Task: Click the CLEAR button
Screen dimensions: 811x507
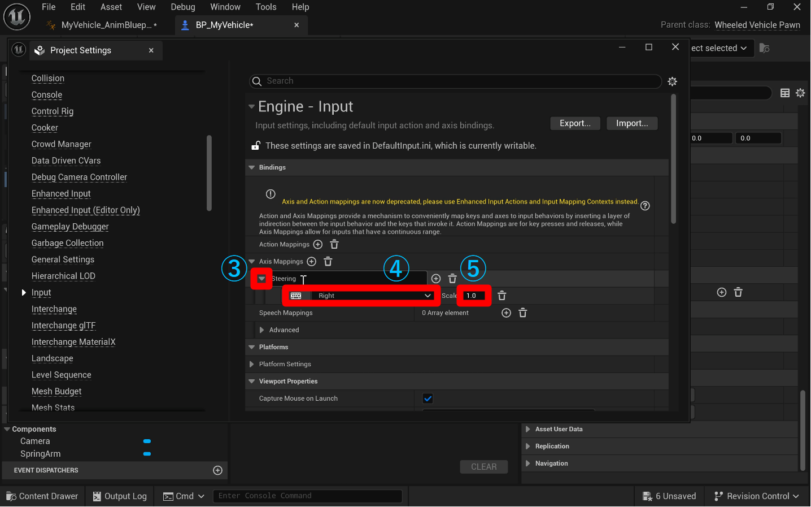Action: pyautogui.click(x=484, y=467)
